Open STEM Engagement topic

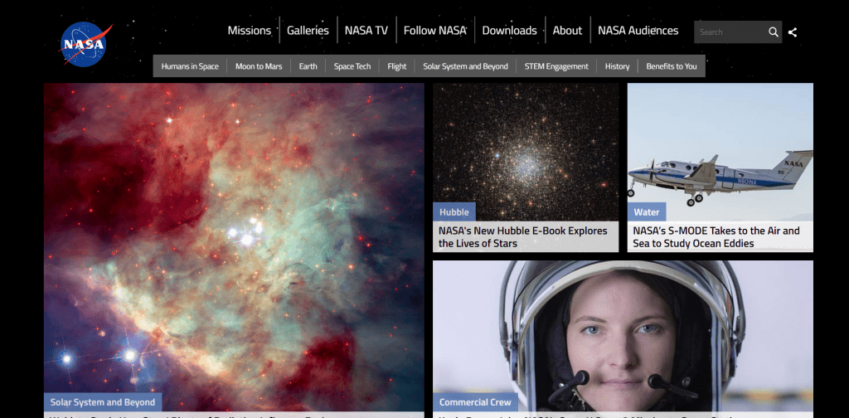(x=556, y=66)
